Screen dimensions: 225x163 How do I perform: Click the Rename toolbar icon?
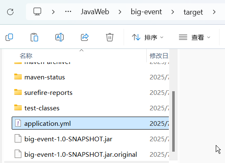click(59, 37)
